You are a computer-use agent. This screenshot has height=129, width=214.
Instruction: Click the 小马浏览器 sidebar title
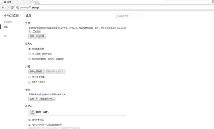click(11, 16)
